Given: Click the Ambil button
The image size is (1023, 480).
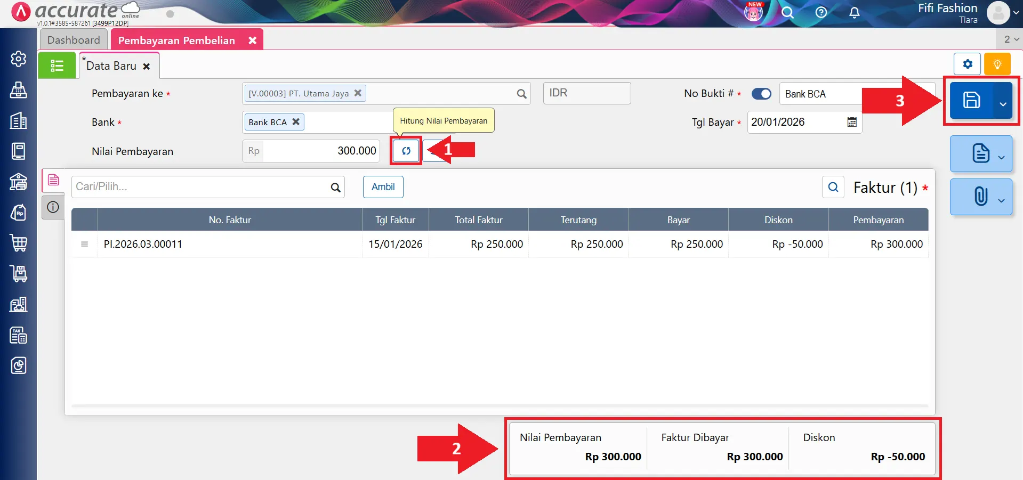Looking at the screenshot, I should pos(383,187).
